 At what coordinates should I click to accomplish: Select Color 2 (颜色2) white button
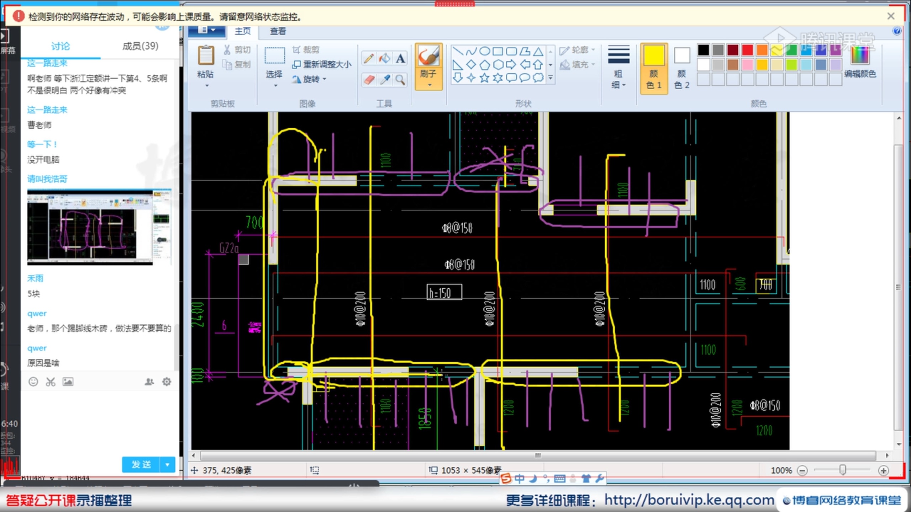click(682, 68)
